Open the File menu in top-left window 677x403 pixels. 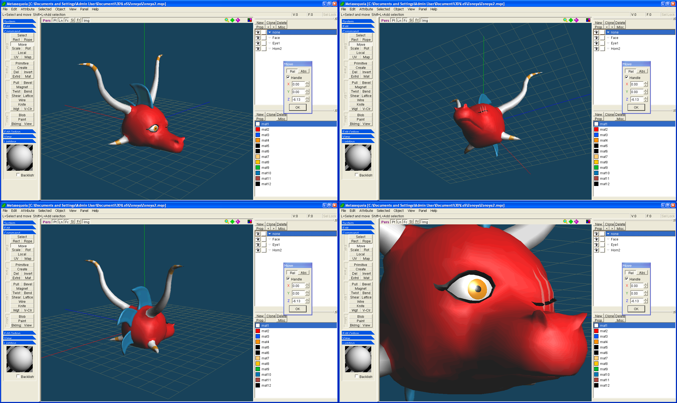point(5,9)
